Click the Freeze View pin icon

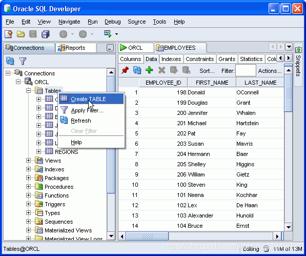125,70
